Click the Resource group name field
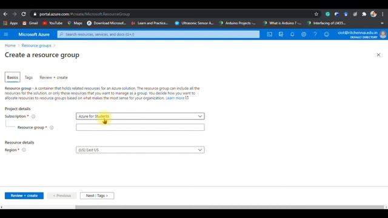The height and width of the screenshot is (218, 388). [140, 127]
